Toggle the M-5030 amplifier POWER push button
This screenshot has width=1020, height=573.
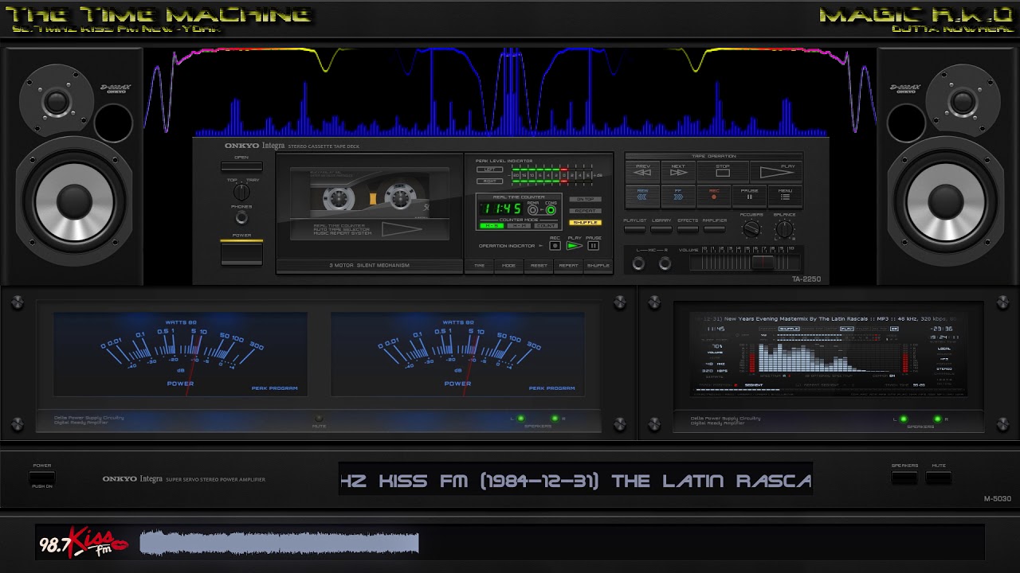[x=42, y=477]
